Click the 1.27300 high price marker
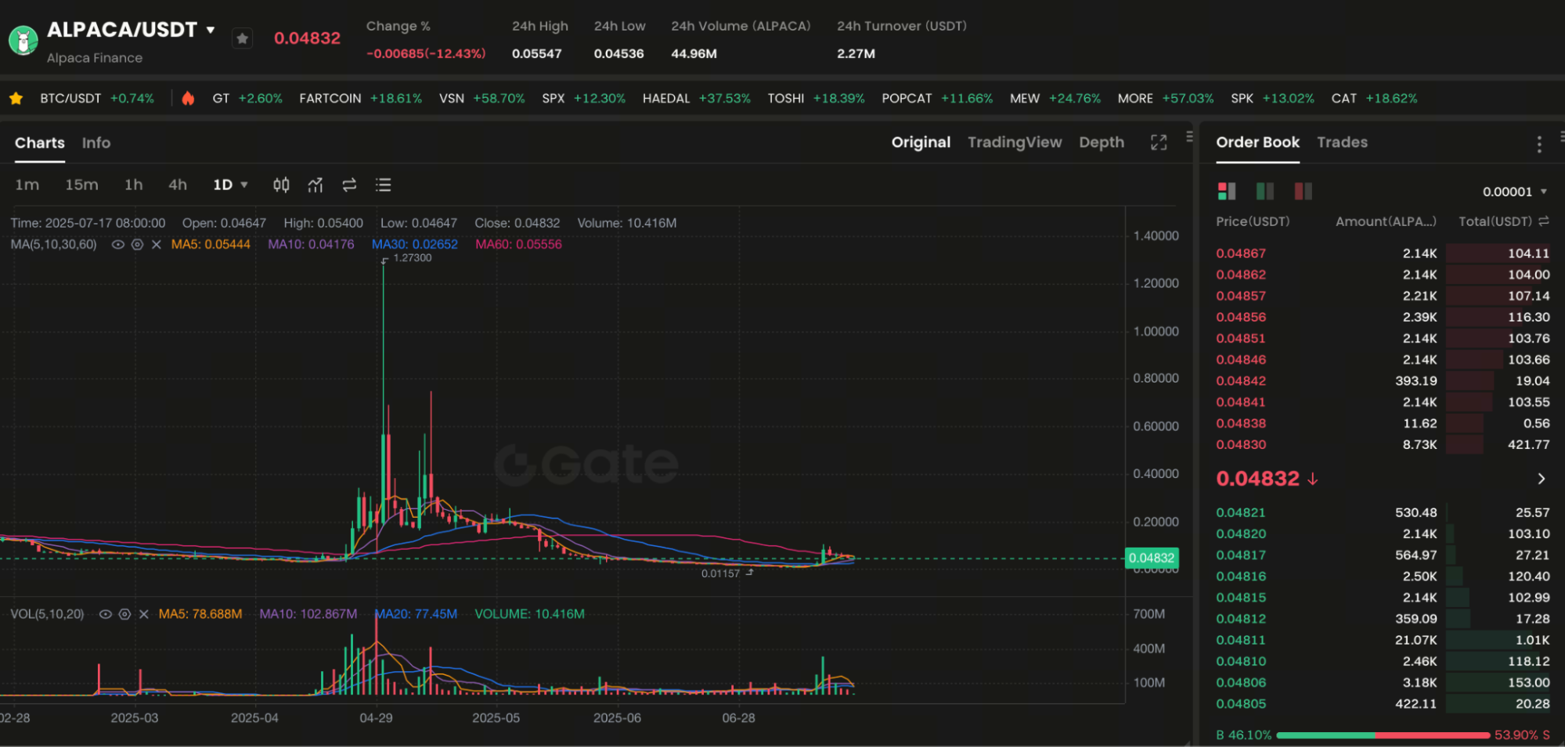The height and width of the screenshot is (747, 1565). pos(412,258)
